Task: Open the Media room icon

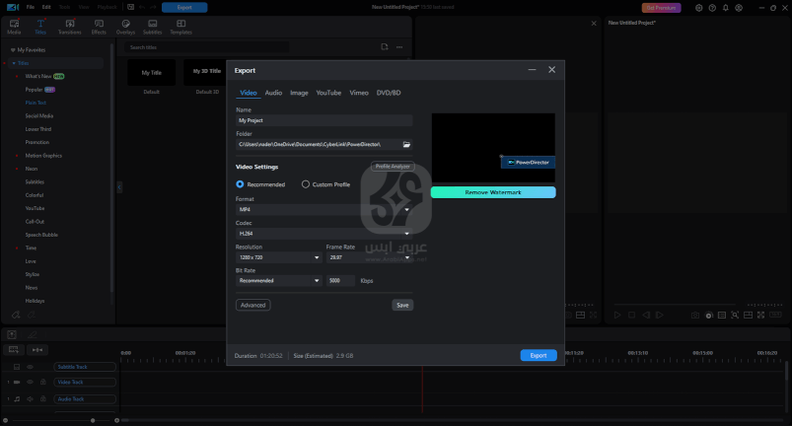Action: [14, 27]
